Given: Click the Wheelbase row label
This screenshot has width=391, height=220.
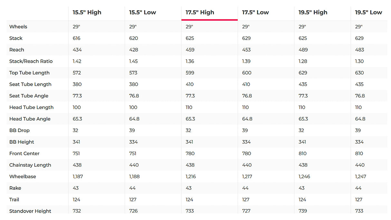Looking at the screenshot, I should (23, 177).
